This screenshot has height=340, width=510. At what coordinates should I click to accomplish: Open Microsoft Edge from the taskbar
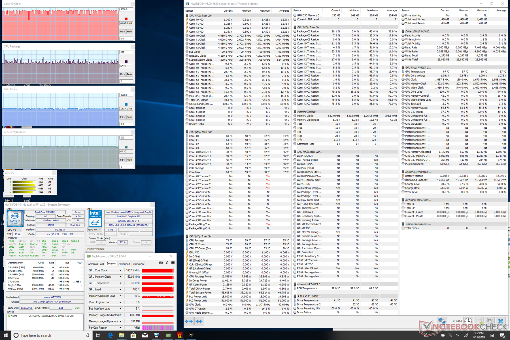110,335
